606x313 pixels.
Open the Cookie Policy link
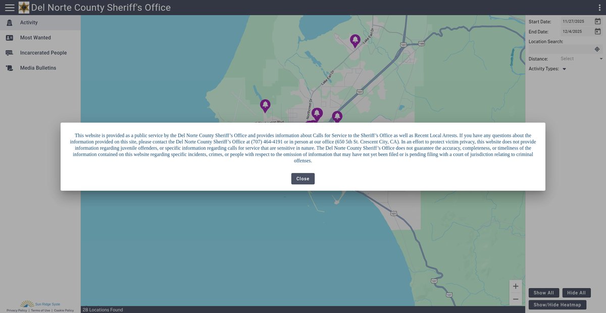64,310
